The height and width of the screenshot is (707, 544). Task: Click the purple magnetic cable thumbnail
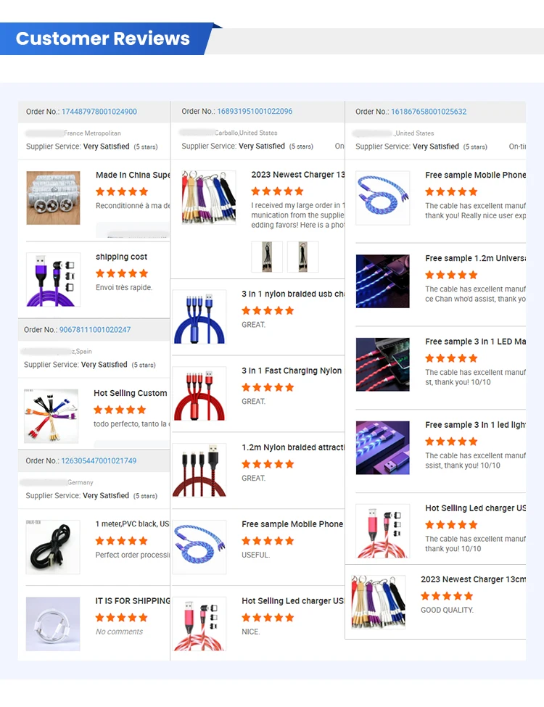pyautogui.click(x=53, y=280)
